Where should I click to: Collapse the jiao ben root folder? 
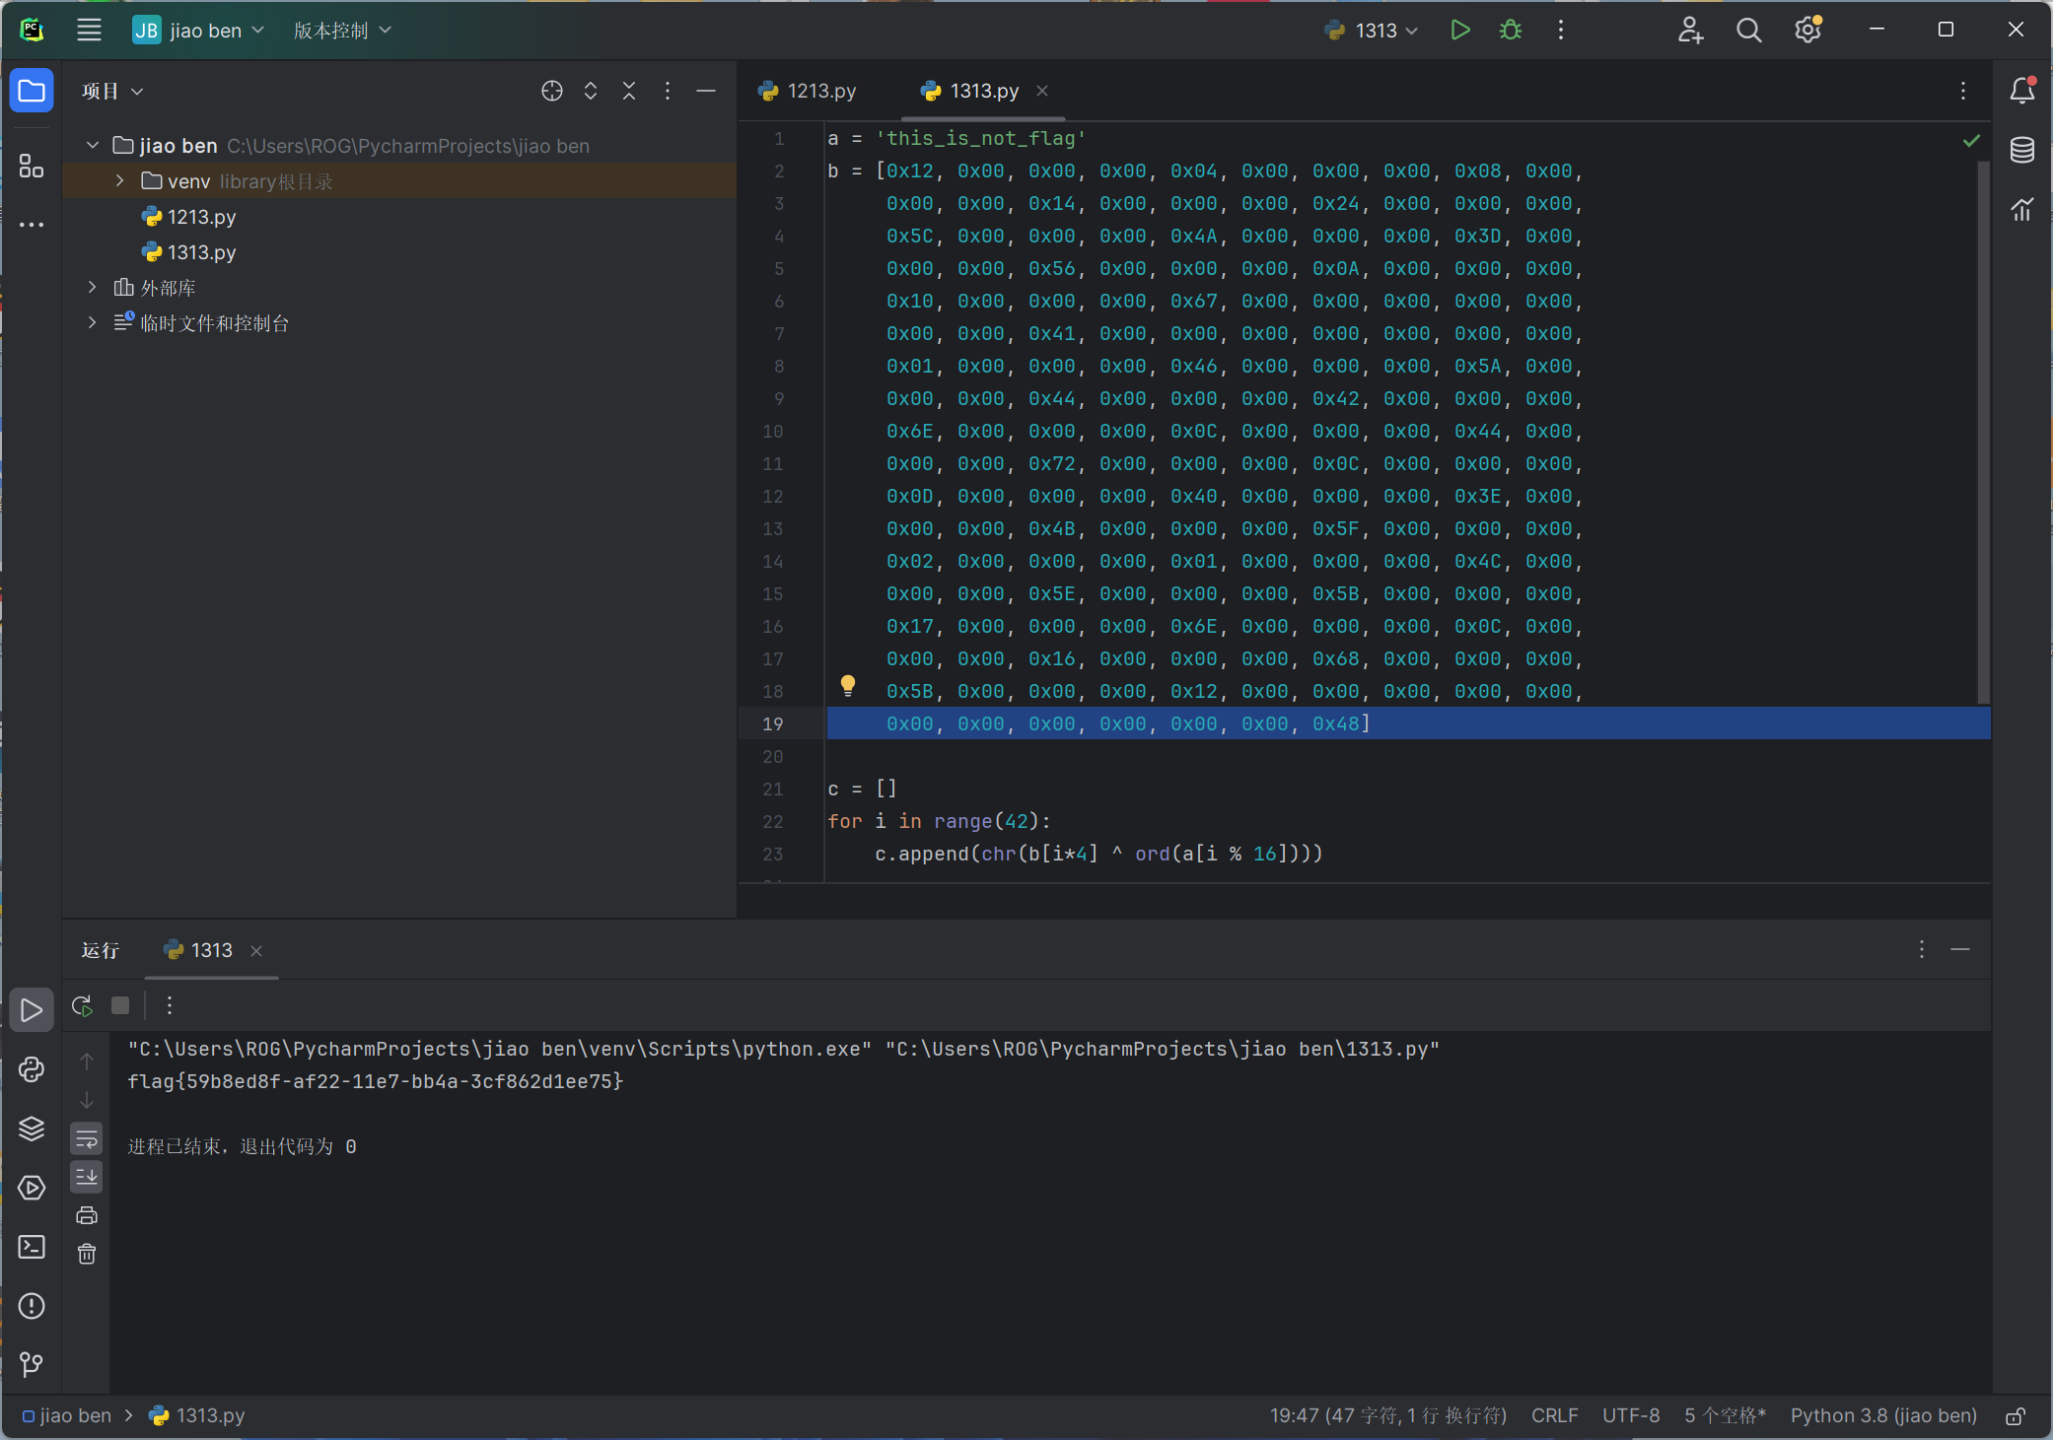[93, 145]
